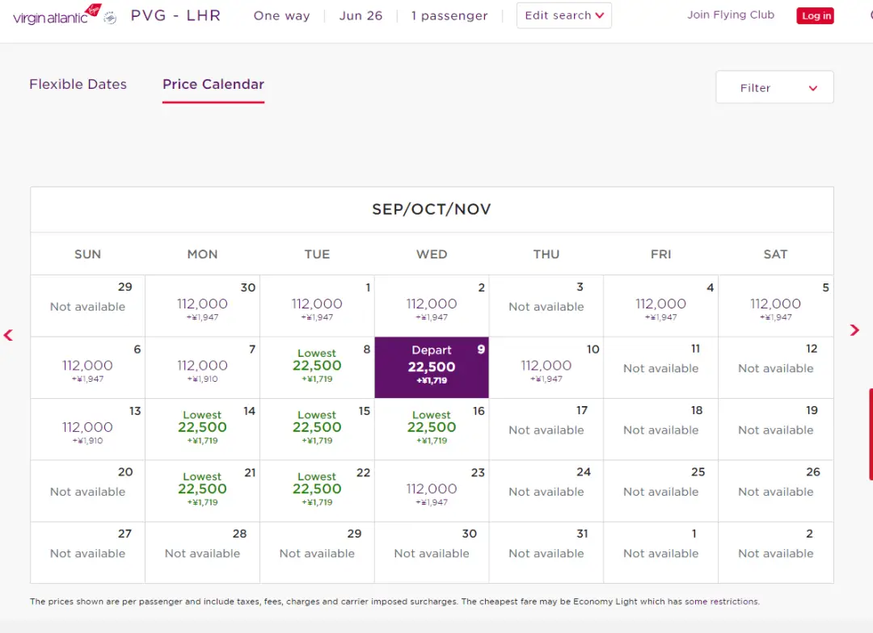Select the Lowest fare on Tuesday 15
The width and height of the screenshot is (873, 633).
tap(317, 428)
